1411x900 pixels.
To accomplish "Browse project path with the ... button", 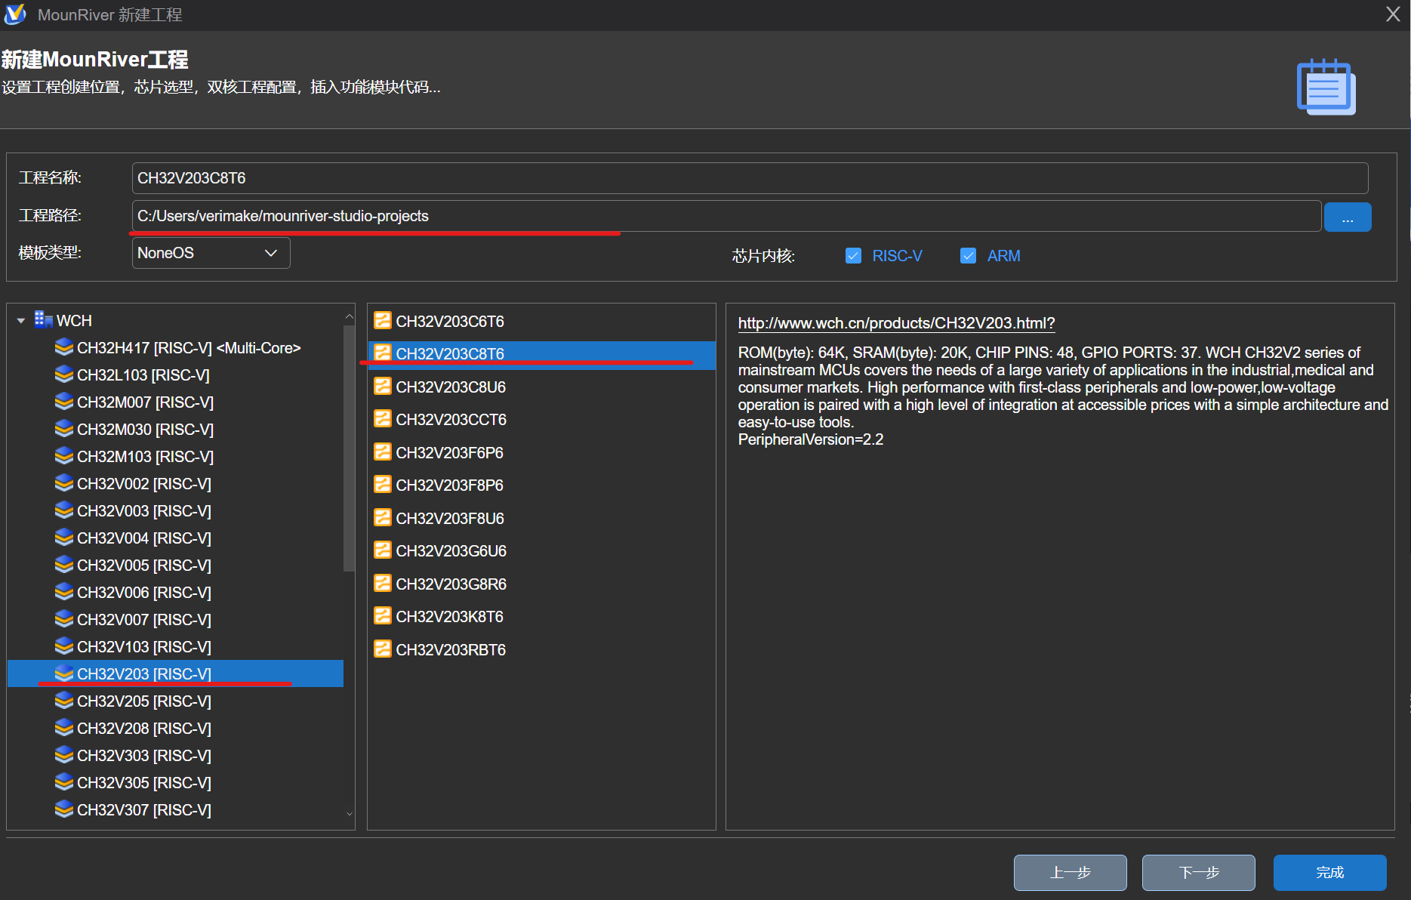I will pos(1347,217).
